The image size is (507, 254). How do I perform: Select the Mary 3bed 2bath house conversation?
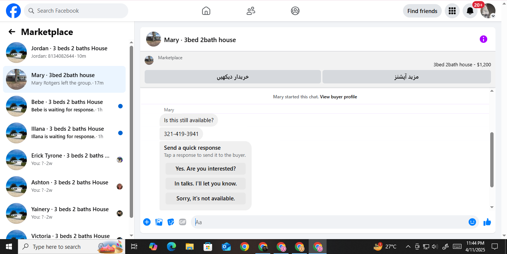(x=64, y=79)
